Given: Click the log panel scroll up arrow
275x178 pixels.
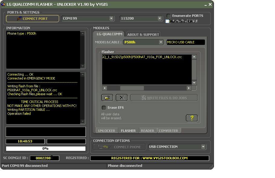Looking at the screenshot, I should [82, 74].
